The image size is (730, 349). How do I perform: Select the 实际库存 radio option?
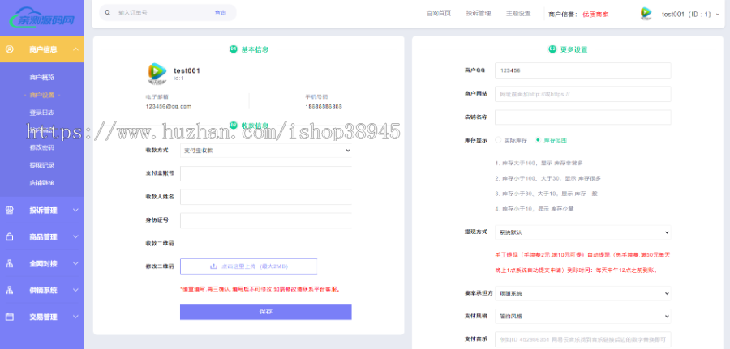click(x=499, y=140)
